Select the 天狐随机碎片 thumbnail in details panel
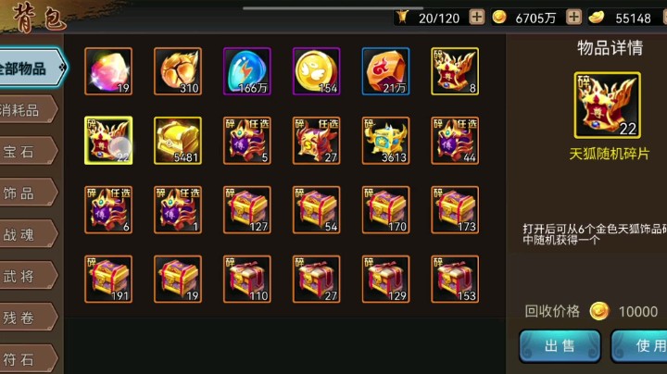 coord(607,105)
